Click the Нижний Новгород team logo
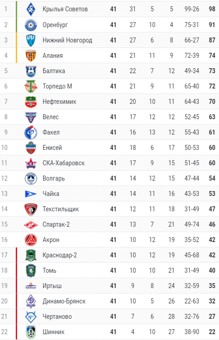Viewport: 219px width, 340px height. (x=31, y=40)
